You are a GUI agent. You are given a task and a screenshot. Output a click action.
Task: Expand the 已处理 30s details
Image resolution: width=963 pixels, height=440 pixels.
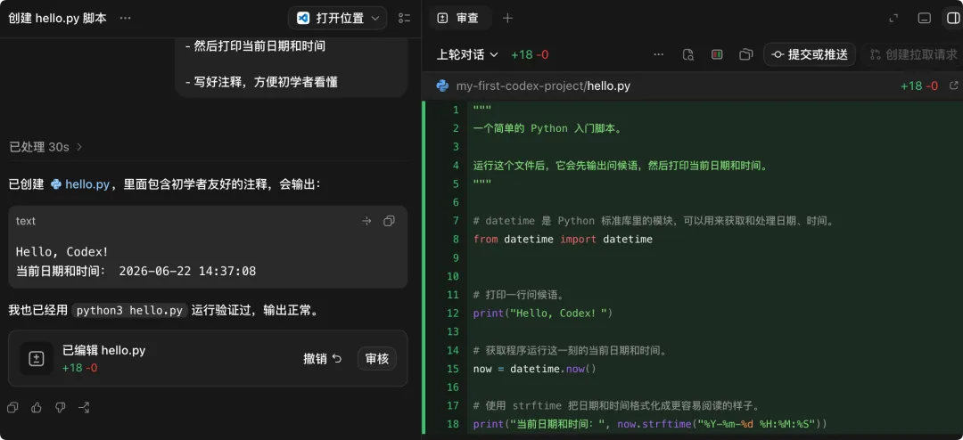pyautogui.click(x=45, y=147)
